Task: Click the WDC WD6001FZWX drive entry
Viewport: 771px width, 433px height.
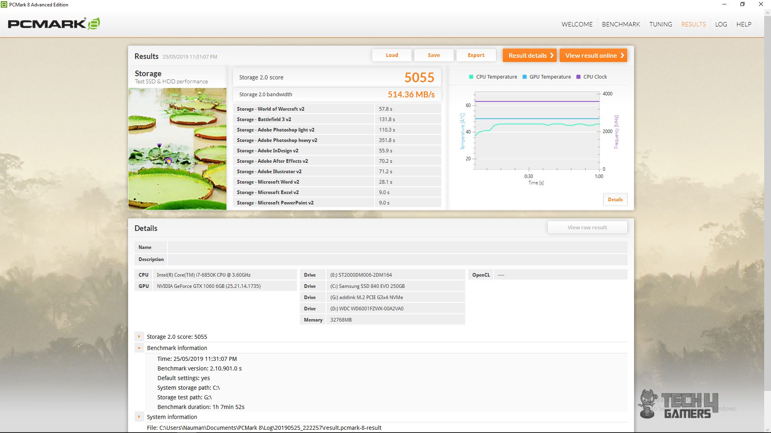Action: point(396,309)
